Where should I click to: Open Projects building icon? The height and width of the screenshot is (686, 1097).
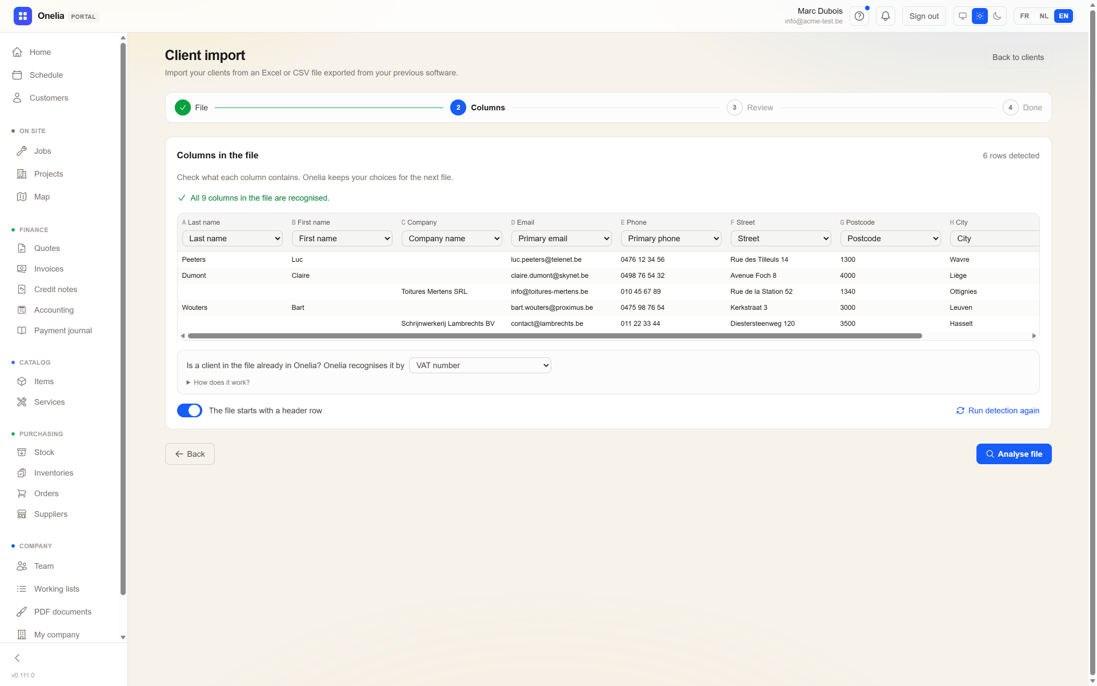22,174
